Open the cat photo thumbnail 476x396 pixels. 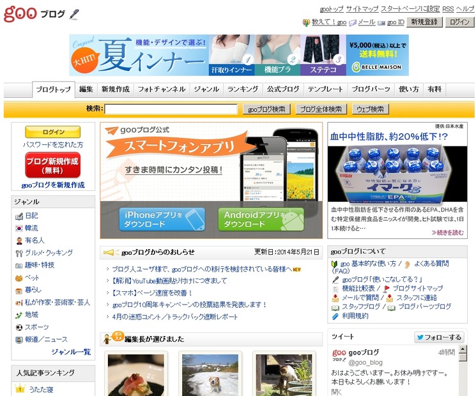coord(284,375)
